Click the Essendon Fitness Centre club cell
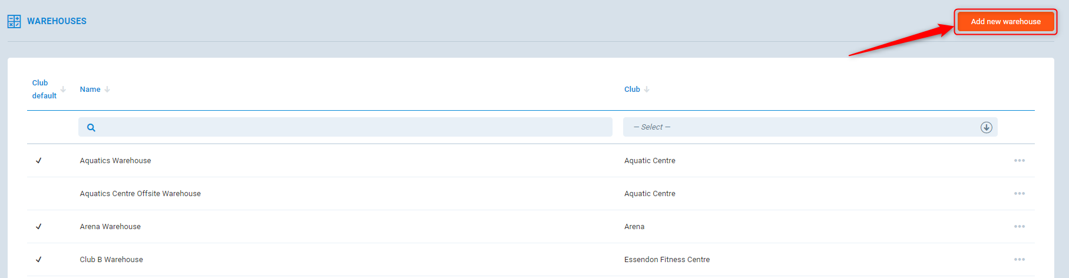The image size is (1069, 278). pos(667,260)
